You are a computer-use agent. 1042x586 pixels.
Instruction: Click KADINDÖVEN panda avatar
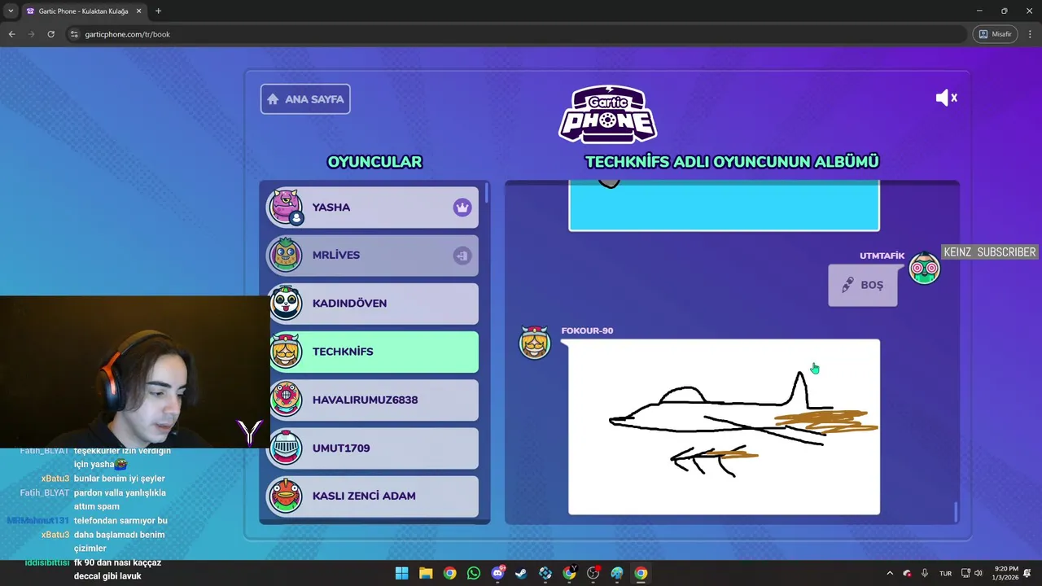coord(286,303)
